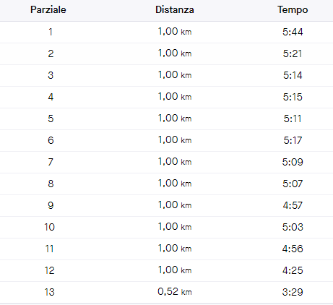Click the time 3:29 in split 13
333x305 pixels.
pos(293,292)
